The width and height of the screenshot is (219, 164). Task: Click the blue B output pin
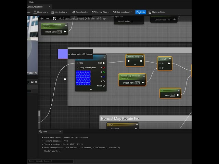point(104,77)
